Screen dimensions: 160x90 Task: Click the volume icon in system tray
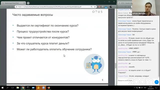click(142, 88)
